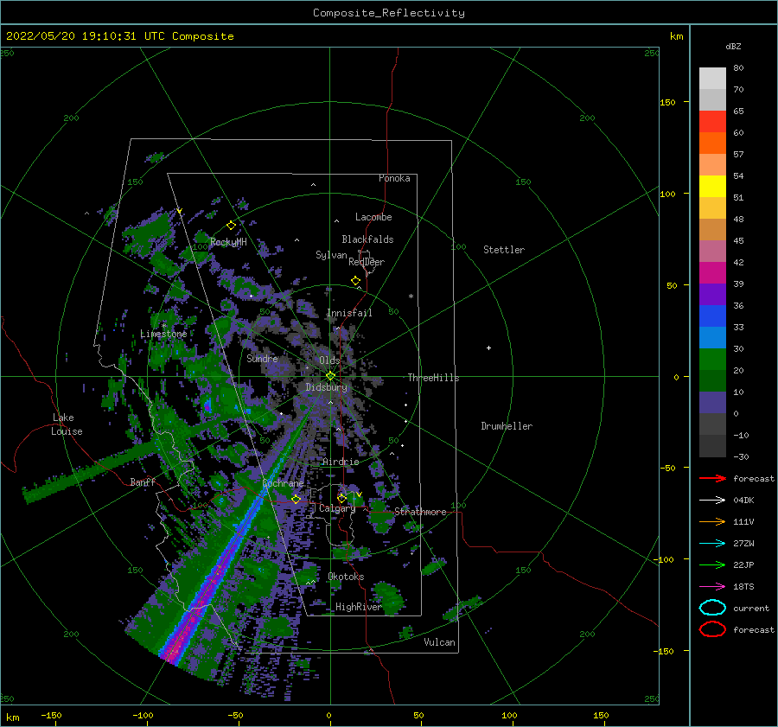Select the 54 dBZ yellow color swatch
The height and width of the screenshot is (727, 778).
(712, 186)
